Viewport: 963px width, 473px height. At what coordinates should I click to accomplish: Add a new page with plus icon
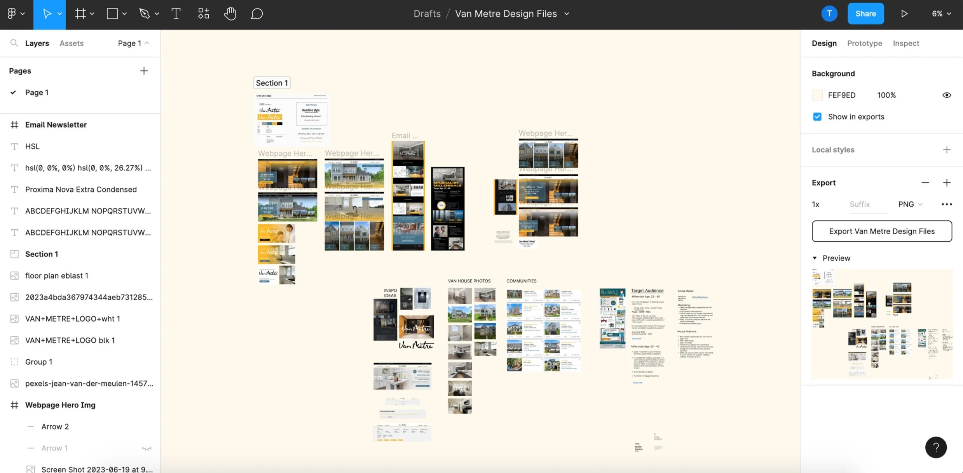pyautogui.click(x=144, y=71)
